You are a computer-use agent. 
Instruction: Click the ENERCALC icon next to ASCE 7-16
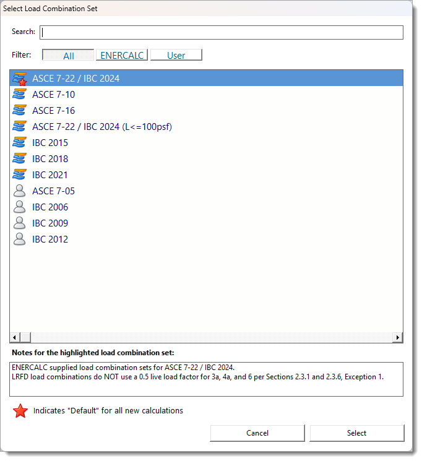pyautogui.click(x=20, y=111)
